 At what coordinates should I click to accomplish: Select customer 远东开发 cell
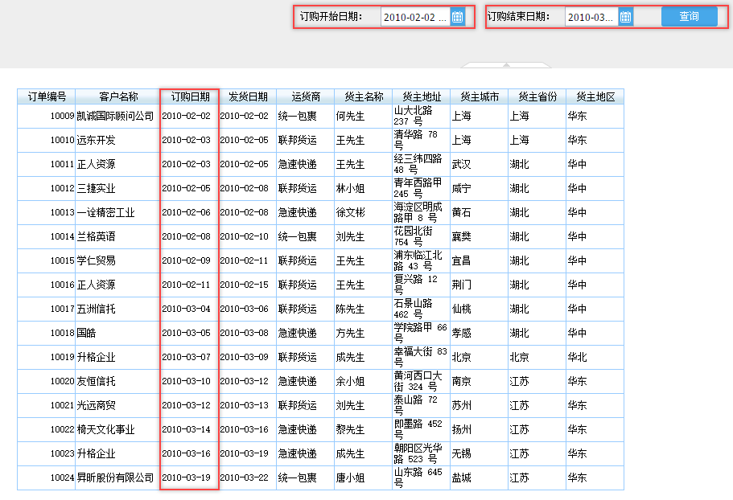click(117, 140)
